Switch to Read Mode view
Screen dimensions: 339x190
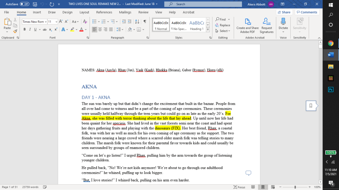coord(254,187)
